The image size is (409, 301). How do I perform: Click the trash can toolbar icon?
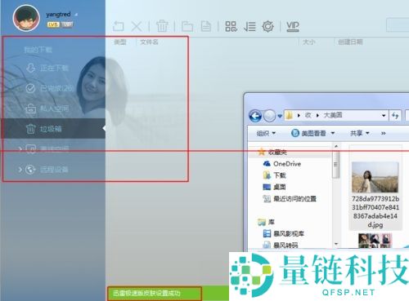[162, 26]
